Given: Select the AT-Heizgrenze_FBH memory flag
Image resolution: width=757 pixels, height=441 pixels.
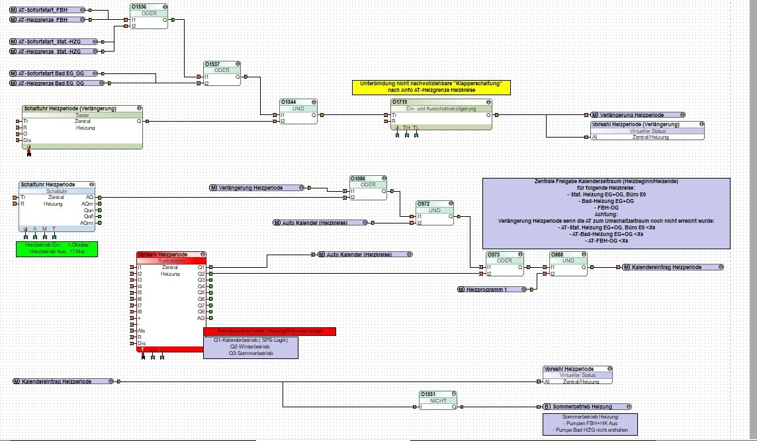Looking at the screenshot, I should coord(48,20).
